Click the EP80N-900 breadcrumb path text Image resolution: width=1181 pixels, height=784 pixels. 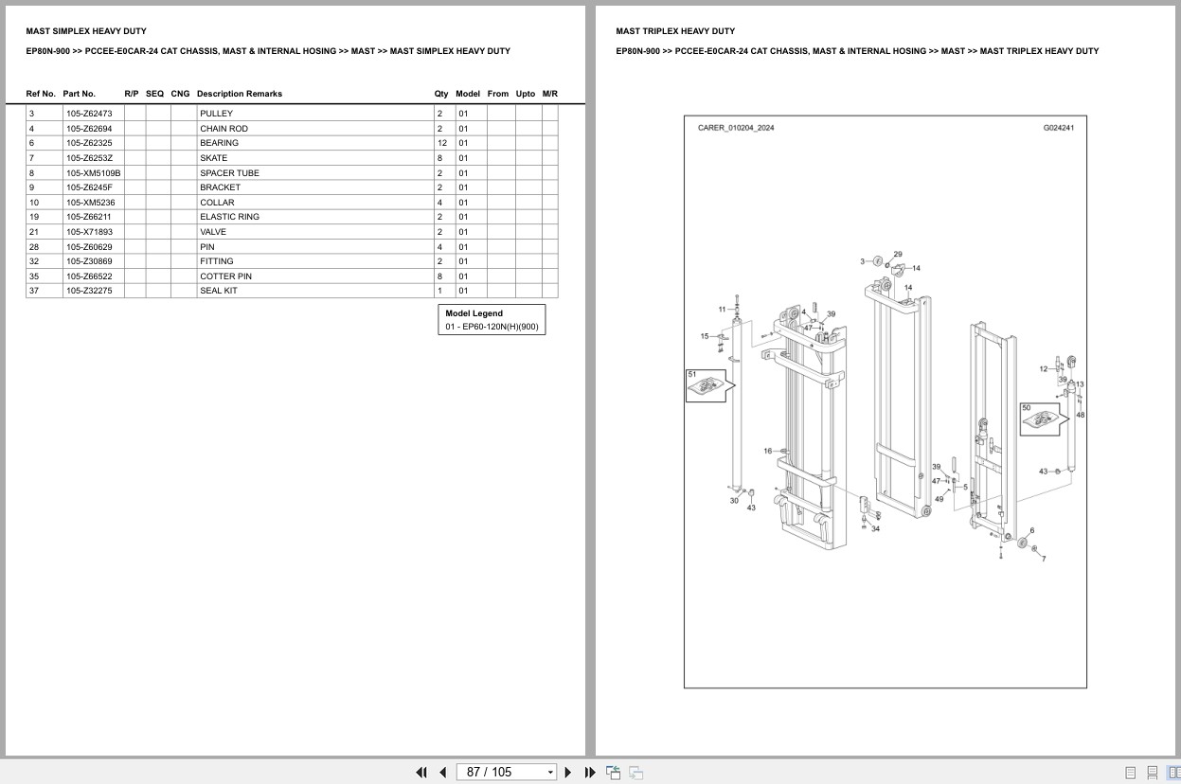(268, 51)
